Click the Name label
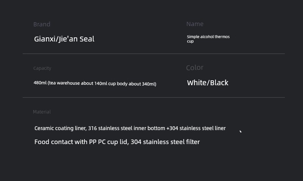Viewport: 303px width, 181px height. [195, 24]
